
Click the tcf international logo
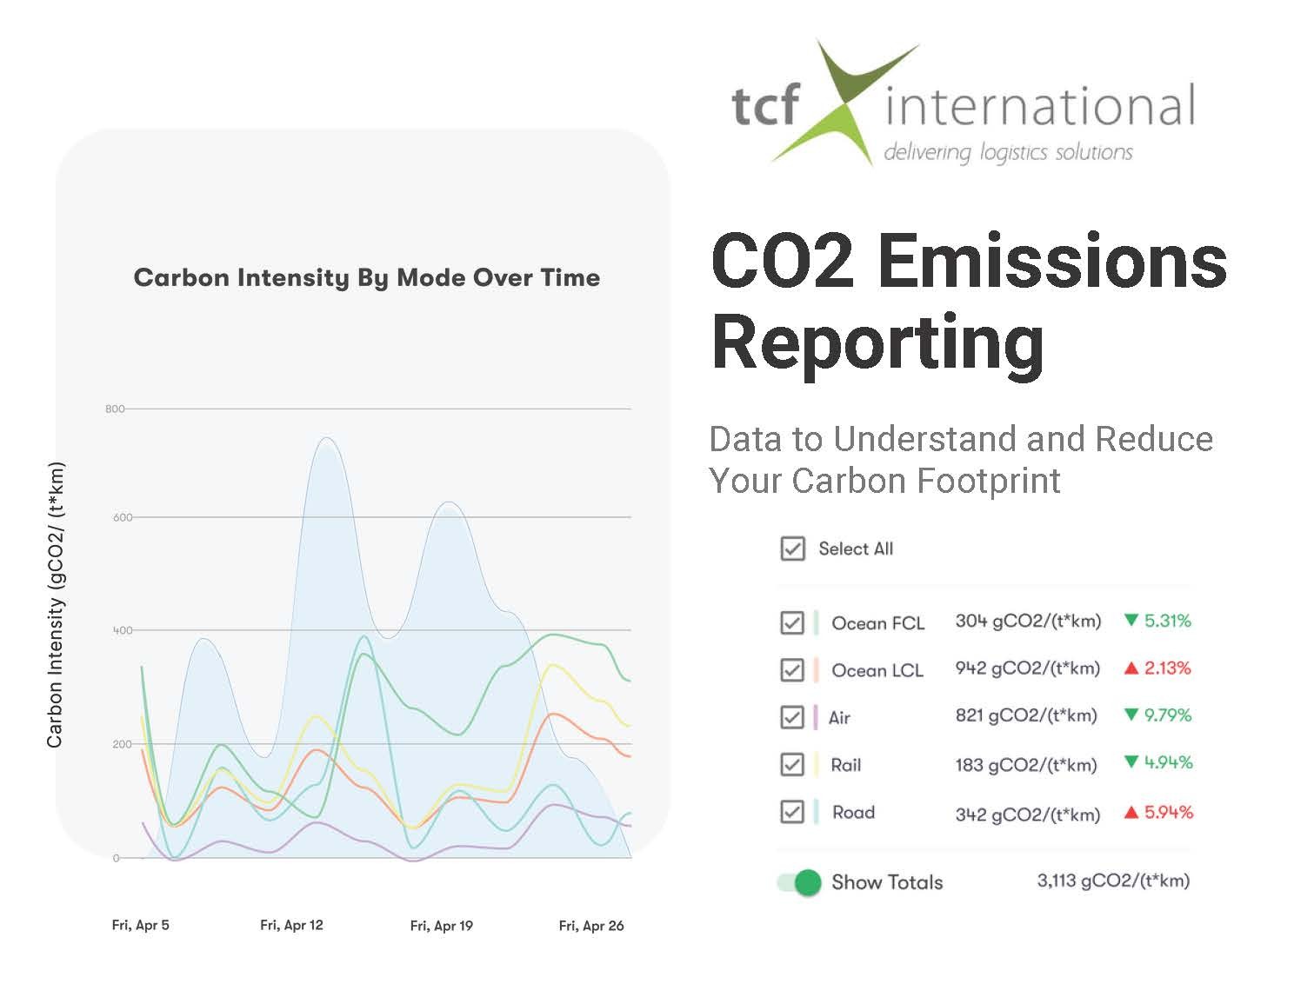click(964, 104)
